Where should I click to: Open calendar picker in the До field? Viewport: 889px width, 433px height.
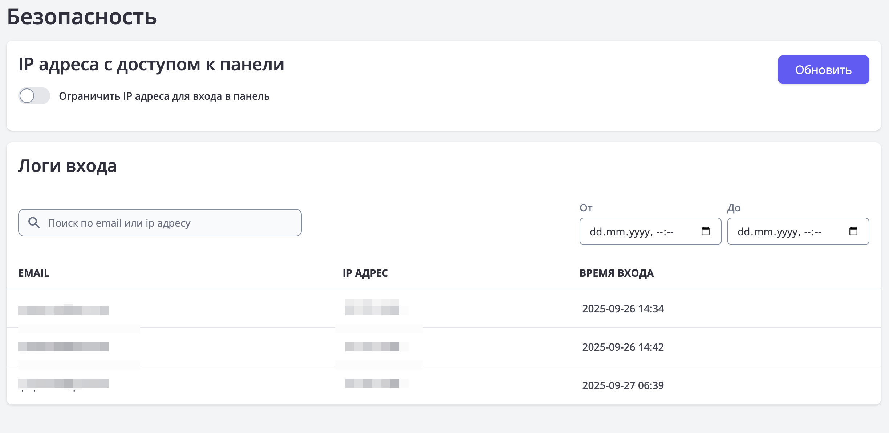tap(853, 231)
